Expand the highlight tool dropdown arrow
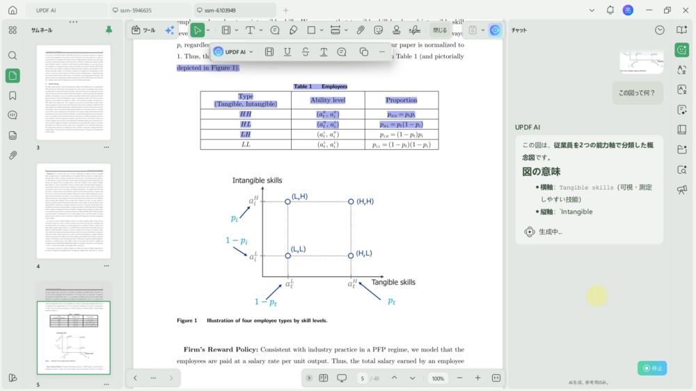The height and width of the screenshot is (391, 696). (x=237, y=30)
